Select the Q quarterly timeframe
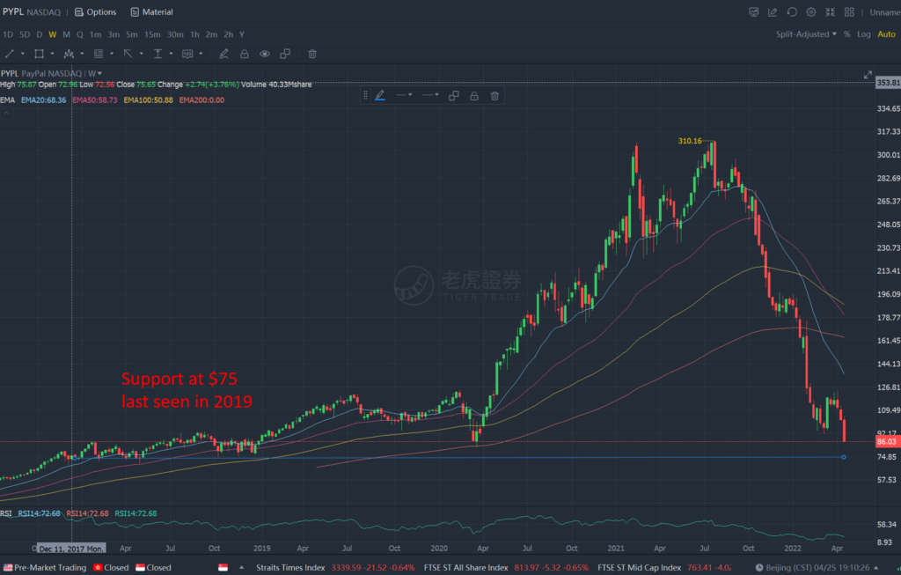Screen dimensions: 901x575 tap(80, 34)
